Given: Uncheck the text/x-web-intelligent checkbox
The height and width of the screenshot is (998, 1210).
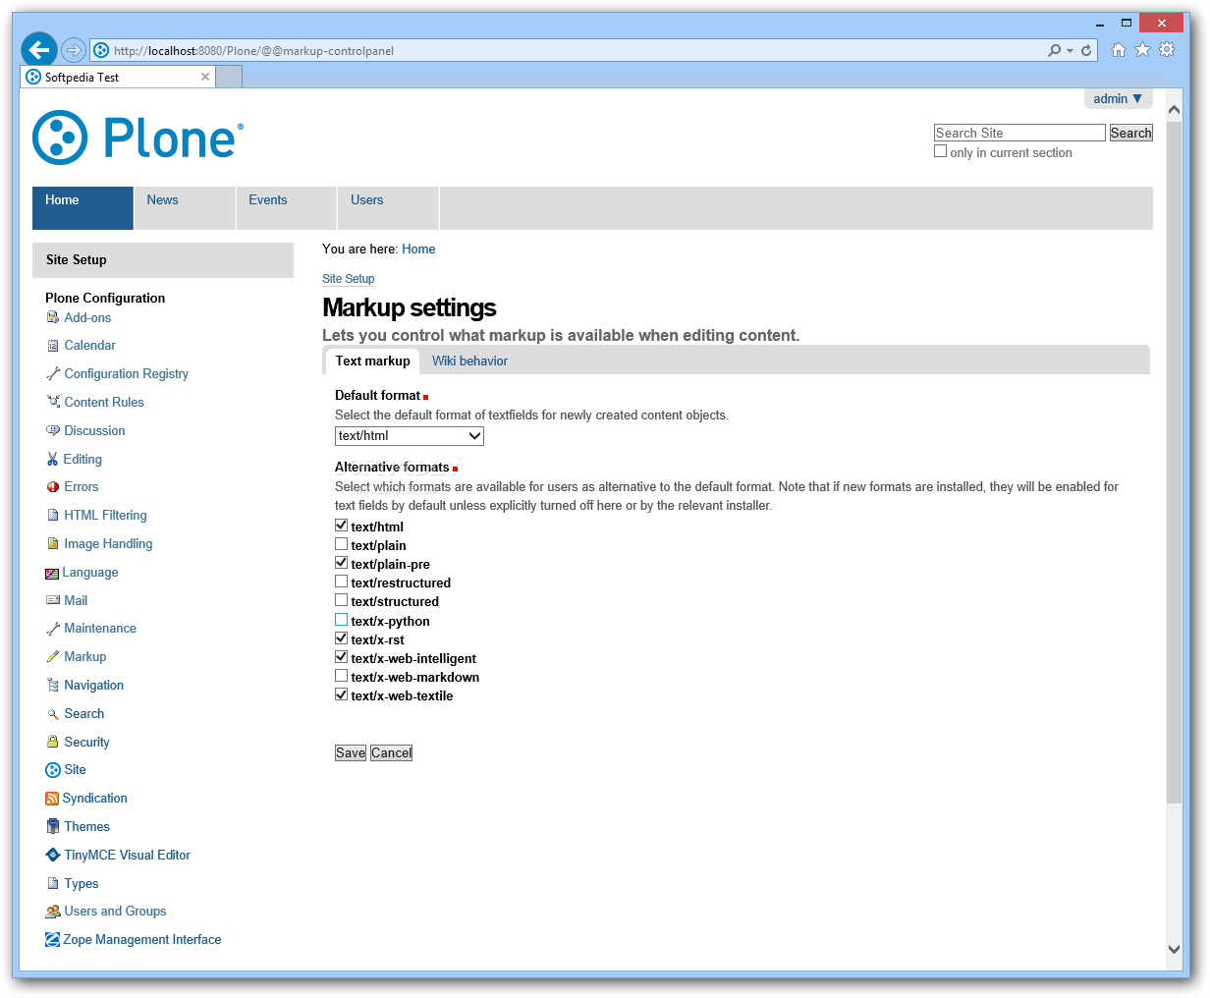Looking at the screenshot, I should click(341, 657).
